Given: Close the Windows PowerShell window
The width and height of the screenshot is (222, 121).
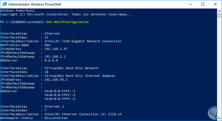Looking at the screenshot, I should [x=215, y=4].
